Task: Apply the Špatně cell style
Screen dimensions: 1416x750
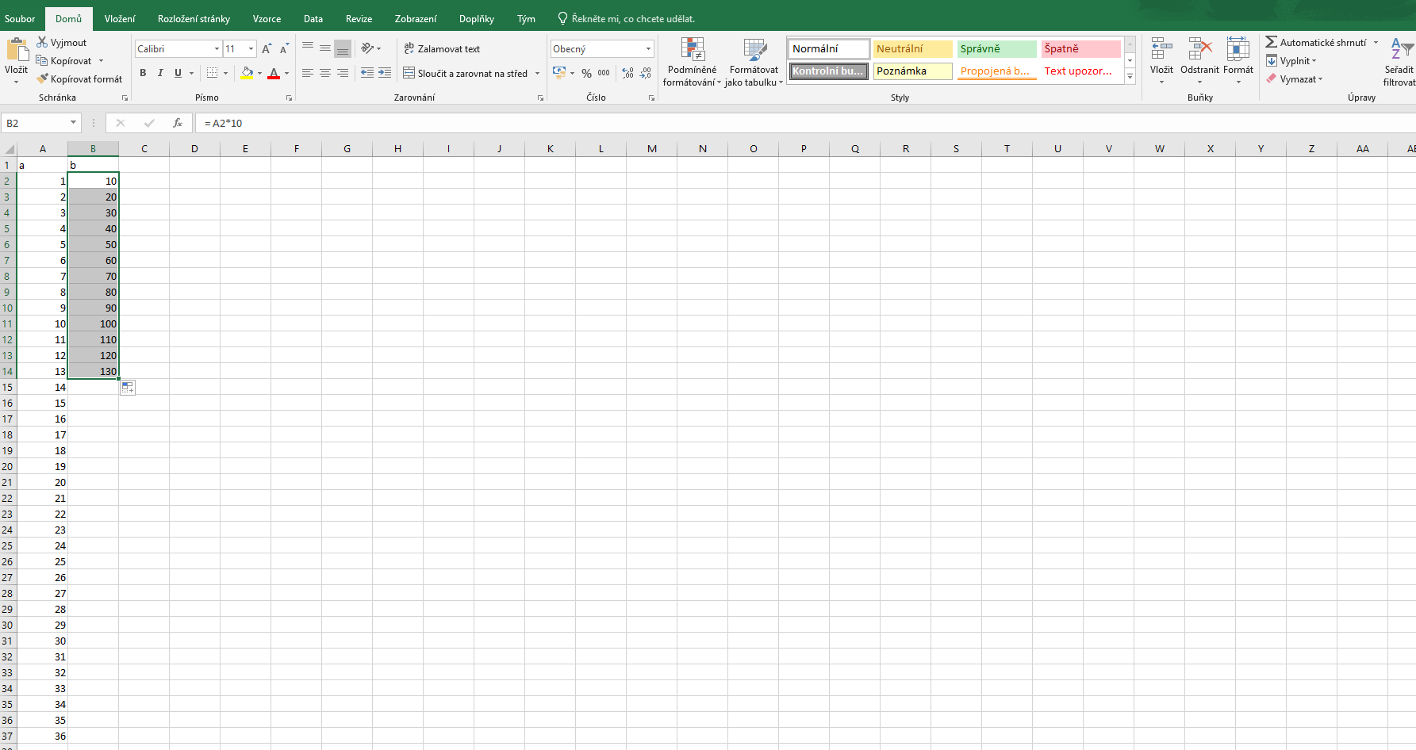Action: click(1080, 49)
